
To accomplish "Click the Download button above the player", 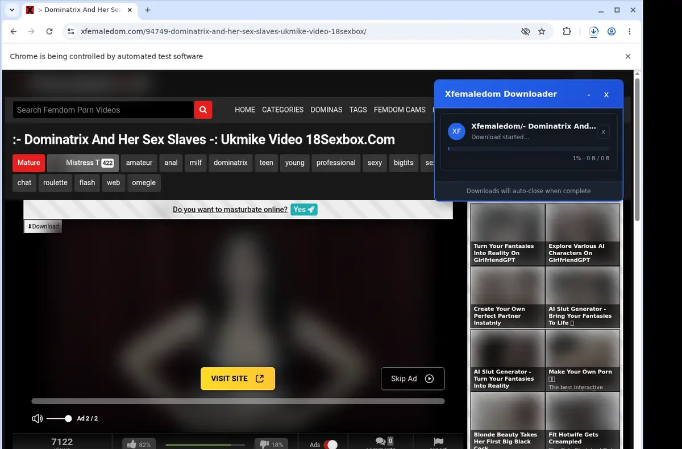I will point(43,226).
